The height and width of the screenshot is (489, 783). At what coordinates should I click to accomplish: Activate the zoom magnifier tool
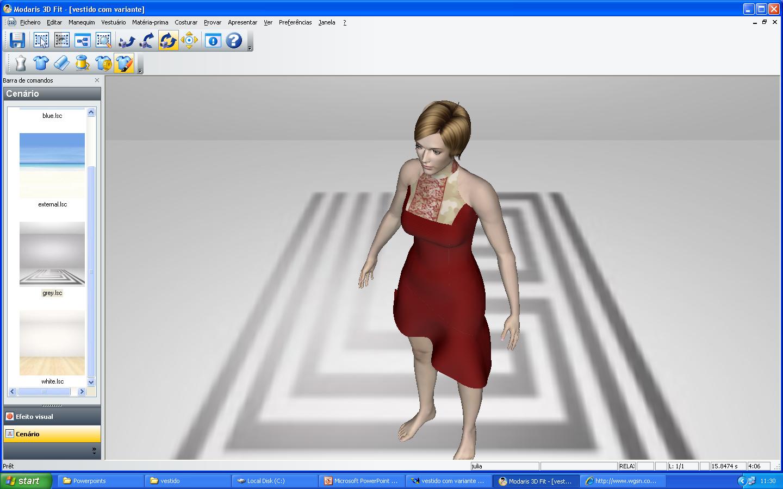pyautogui.click(x=103, y=40)
